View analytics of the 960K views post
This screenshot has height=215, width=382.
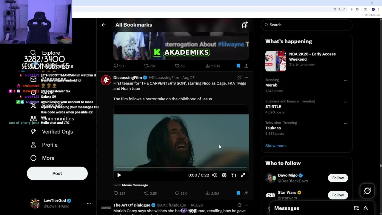(213, 66)
